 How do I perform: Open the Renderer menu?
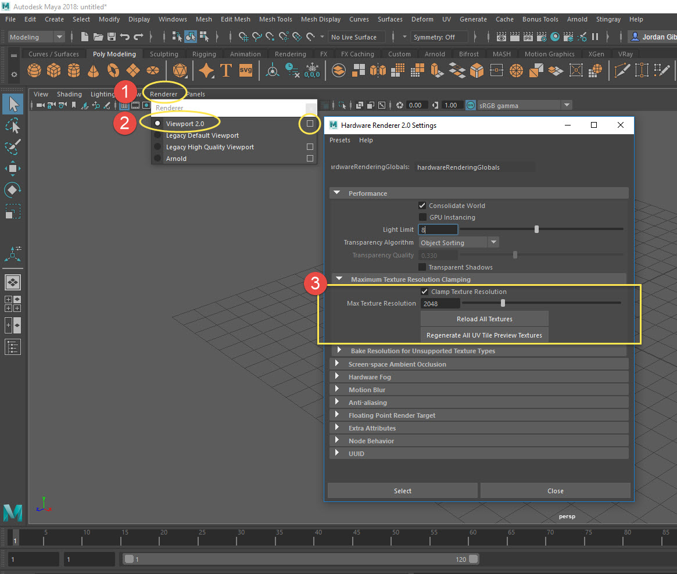[164, 94]
